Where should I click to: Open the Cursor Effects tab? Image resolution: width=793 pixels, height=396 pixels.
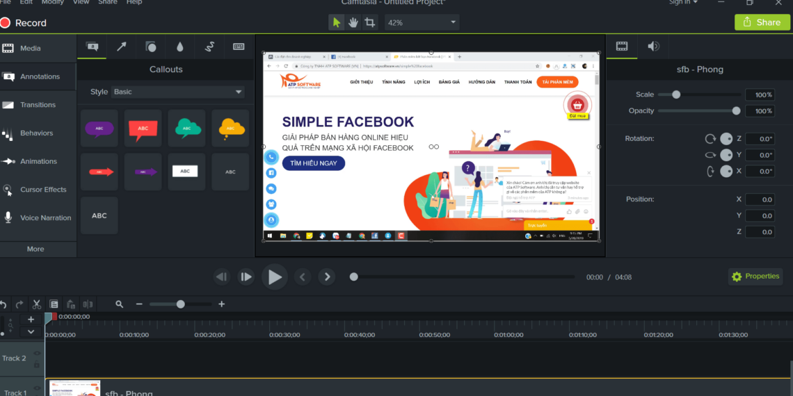point(38,190)
